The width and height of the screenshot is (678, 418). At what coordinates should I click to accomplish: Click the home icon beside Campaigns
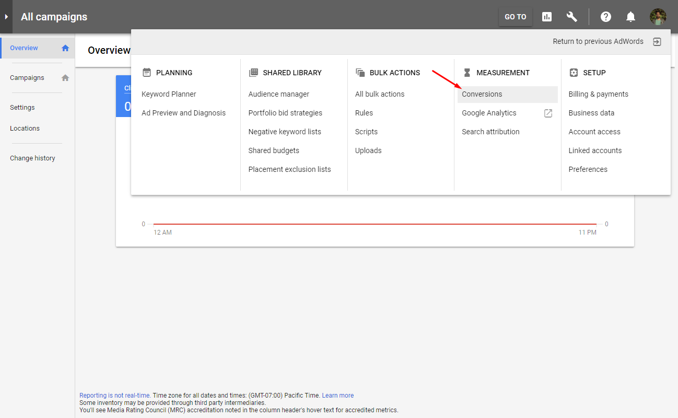(65, 78)
